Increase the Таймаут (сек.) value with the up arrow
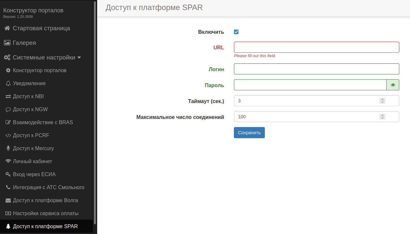Screen dimensions: 410x234 point(382,99)
